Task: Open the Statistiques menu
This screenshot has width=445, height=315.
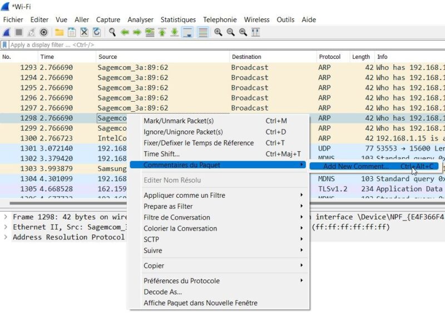Action: 178,19
